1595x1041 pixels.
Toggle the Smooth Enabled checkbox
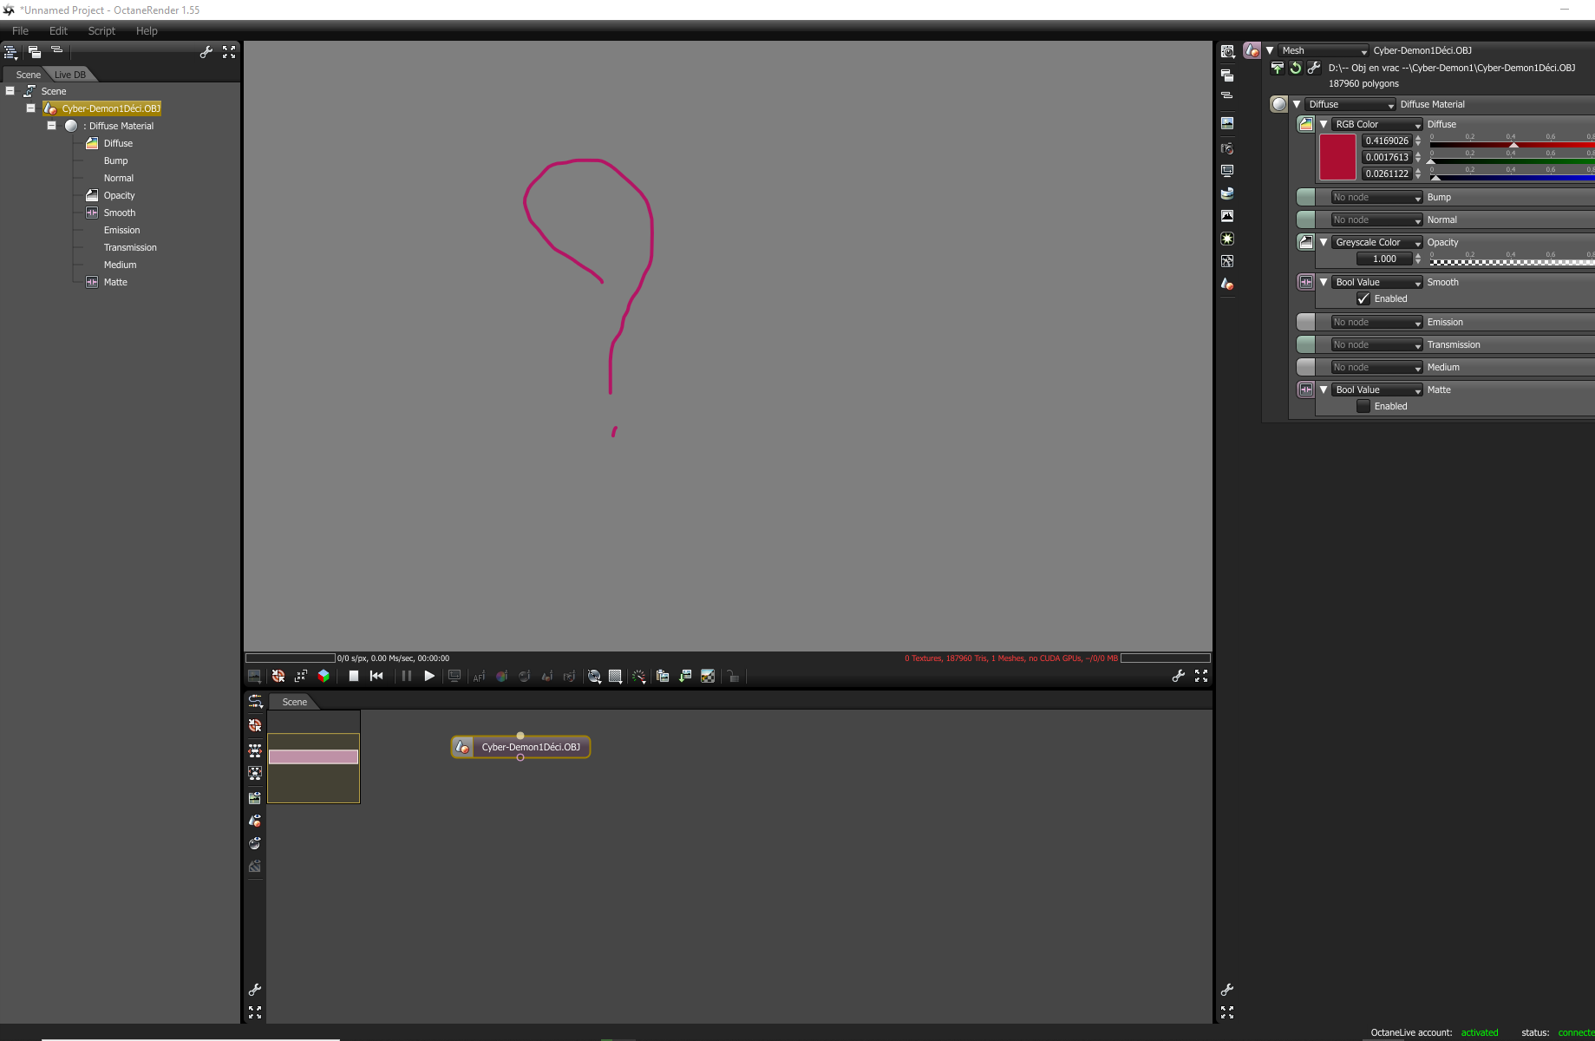pyautogui.click(x=1363, y=299)
